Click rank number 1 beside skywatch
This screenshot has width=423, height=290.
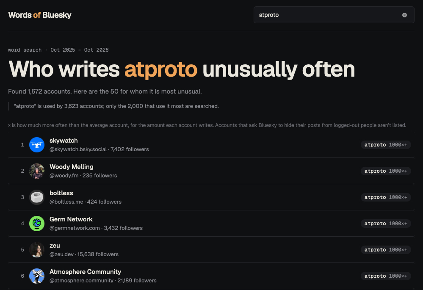tap(22, 145)
